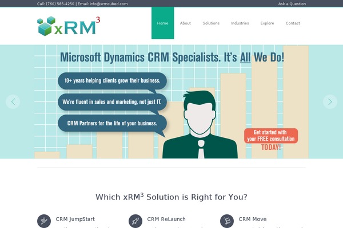Open the CRM Move heading link
The height and width of the screenshot is (228, 343).
252,219
